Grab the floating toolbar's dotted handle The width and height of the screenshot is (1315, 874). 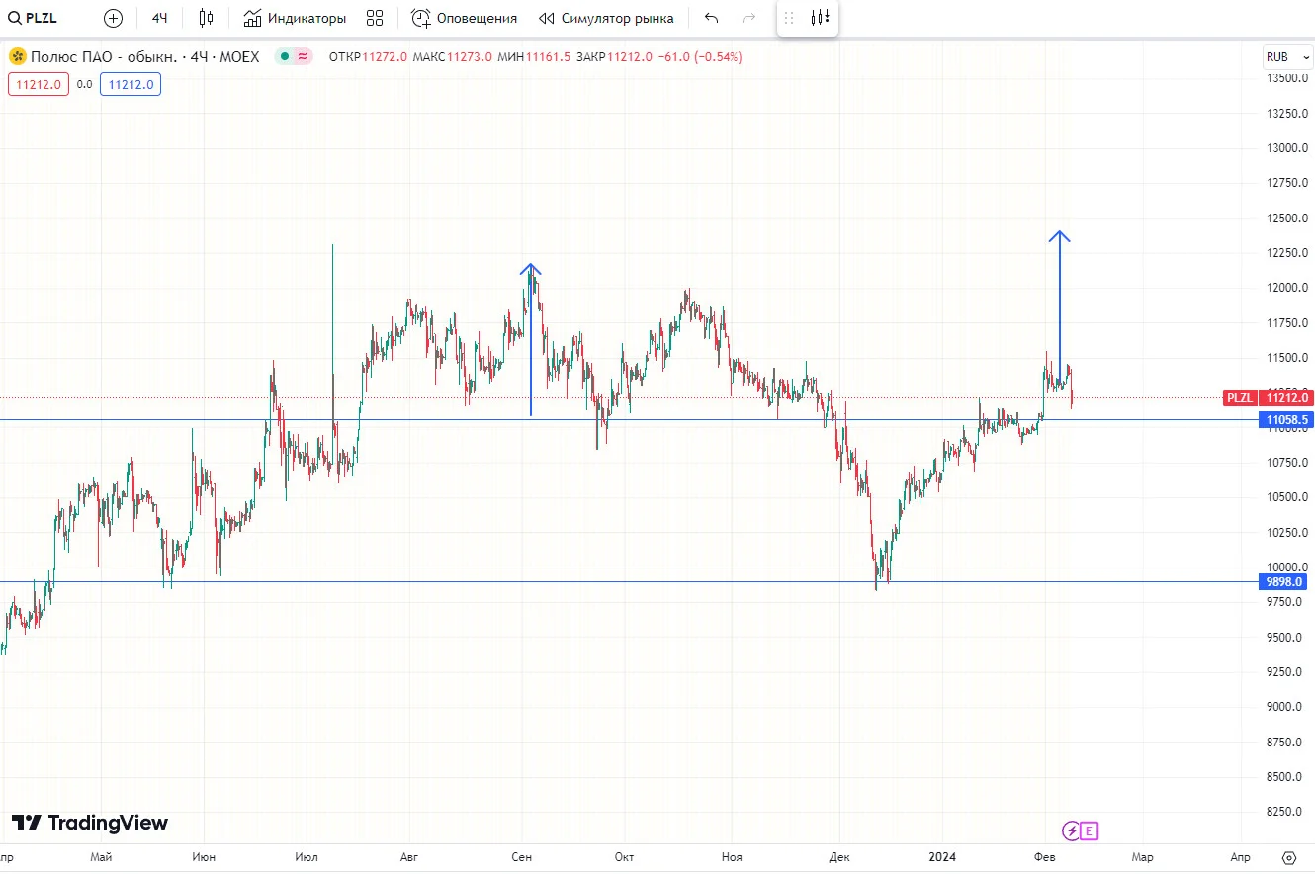pos(789,18)
